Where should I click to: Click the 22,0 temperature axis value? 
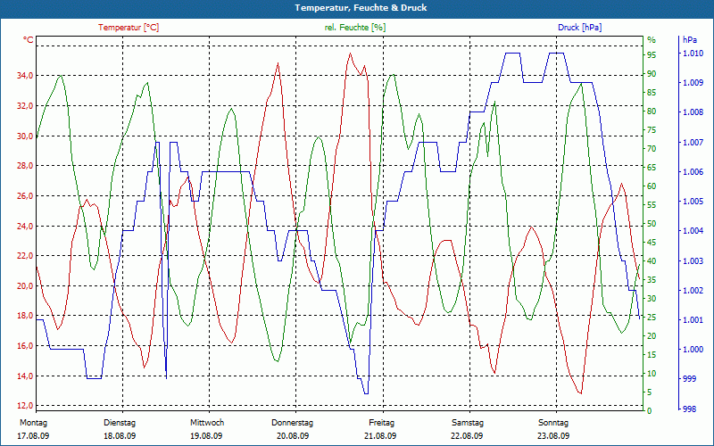point(25,256)
